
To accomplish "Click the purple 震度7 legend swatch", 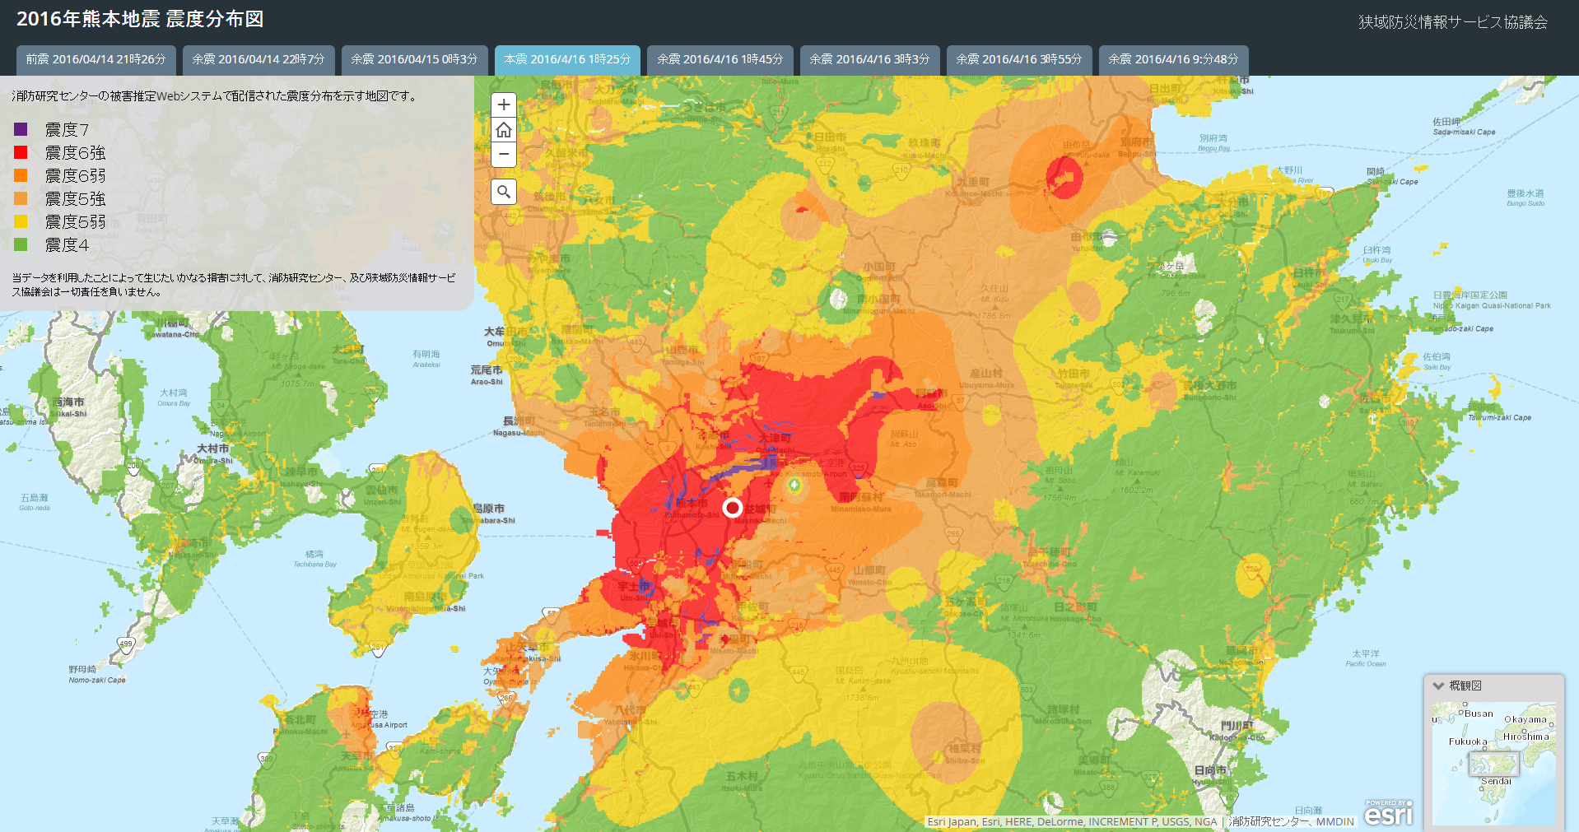I will [x=21, y=129].
